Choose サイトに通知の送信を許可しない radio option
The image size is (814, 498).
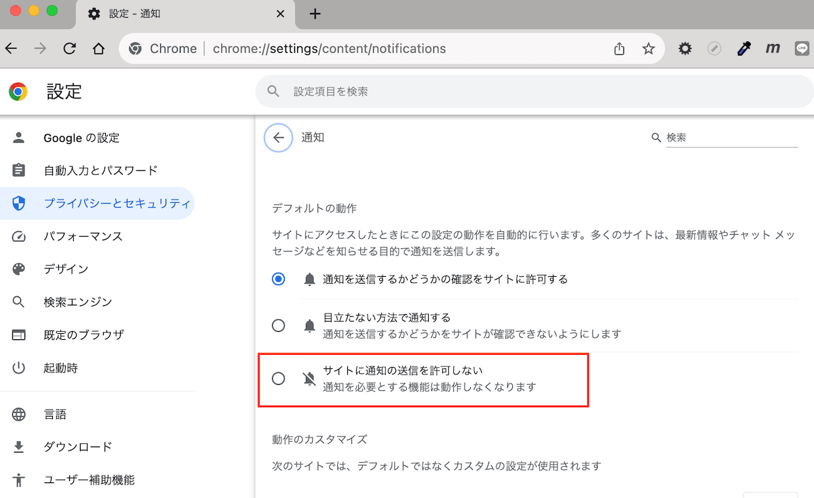278,379
